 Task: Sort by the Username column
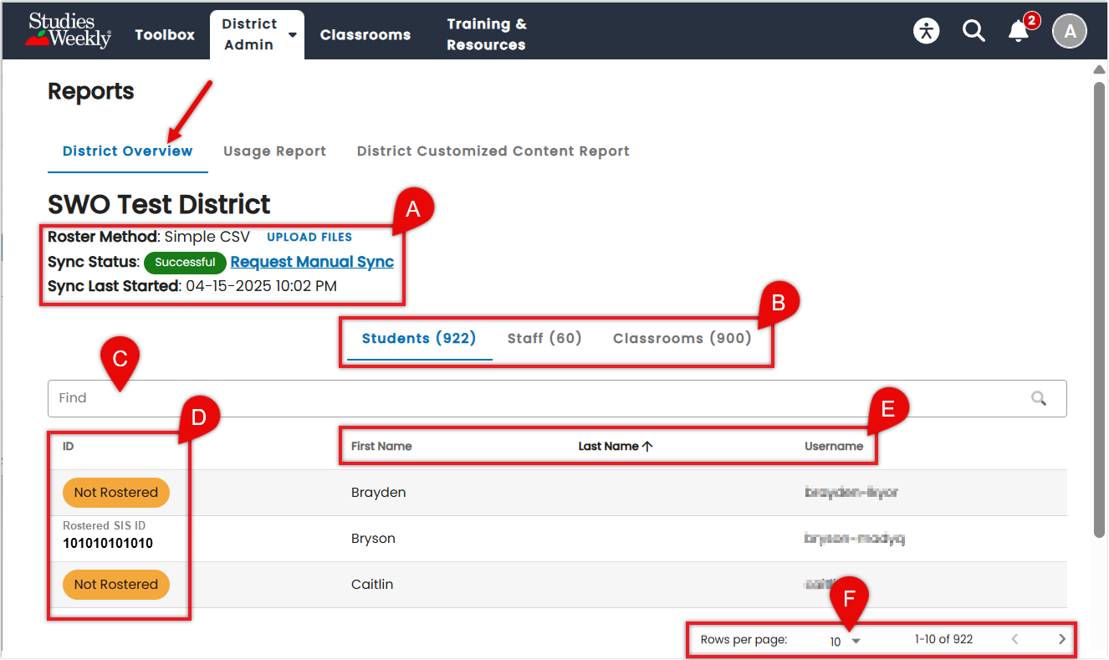tap(834, 446)
